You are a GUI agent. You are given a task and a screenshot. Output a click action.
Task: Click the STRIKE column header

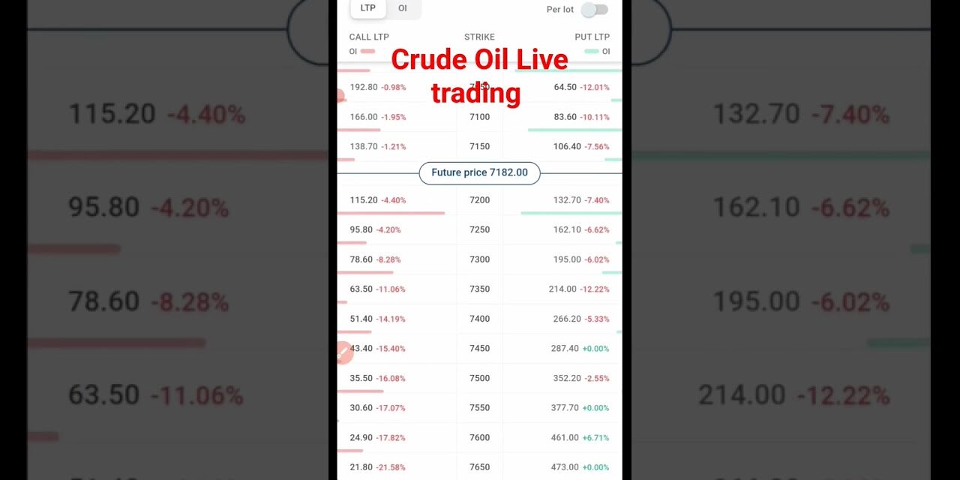point(479,37)
